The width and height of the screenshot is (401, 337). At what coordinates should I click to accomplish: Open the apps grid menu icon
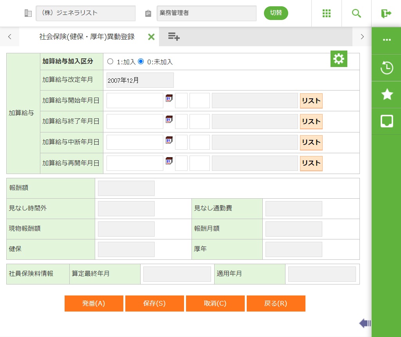click(327, 13)
